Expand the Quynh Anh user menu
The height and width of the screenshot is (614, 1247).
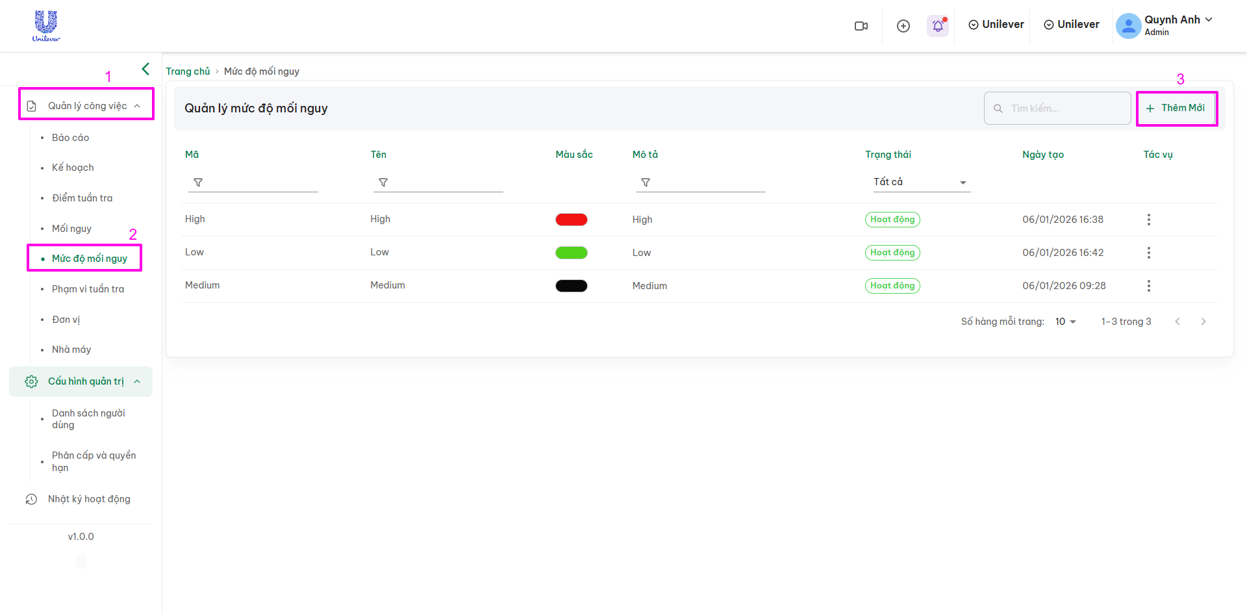(x=1164, y=25)
